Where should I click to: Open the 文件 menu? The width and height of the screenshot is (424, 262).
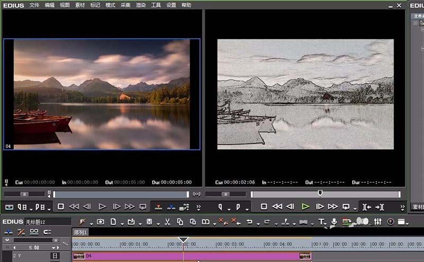click(34, 5)
